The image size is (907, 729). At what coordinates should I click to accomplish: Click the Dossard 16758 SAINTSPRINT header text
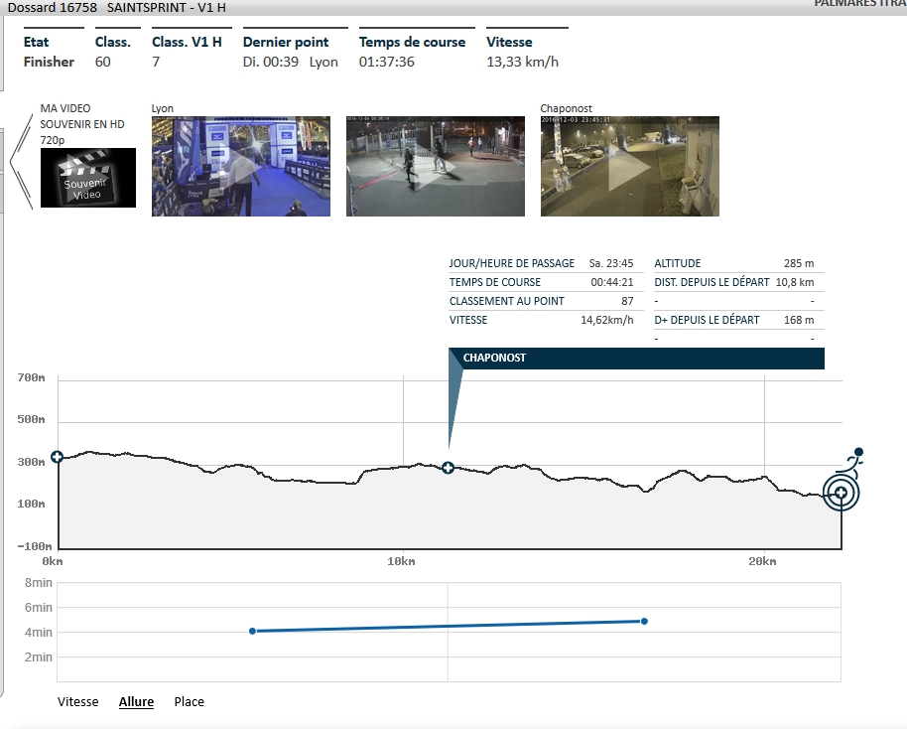coord(116,8)
